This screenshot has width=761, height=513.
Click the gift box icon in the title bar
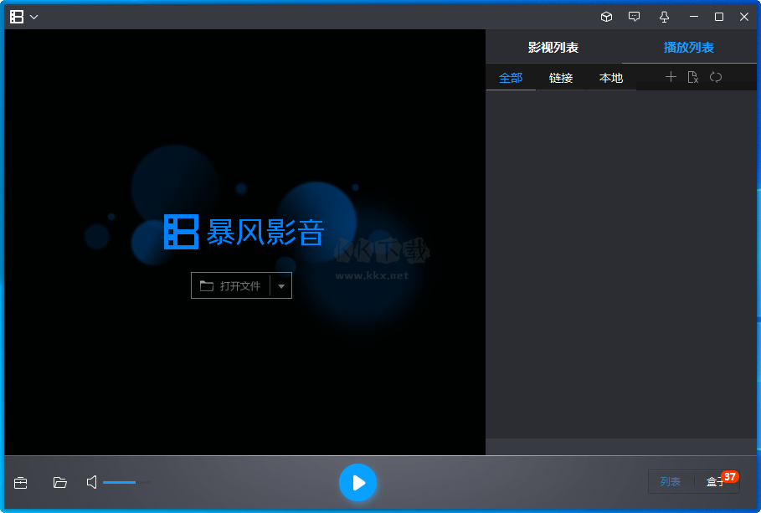pyautogui.click(x=605, y=16)
